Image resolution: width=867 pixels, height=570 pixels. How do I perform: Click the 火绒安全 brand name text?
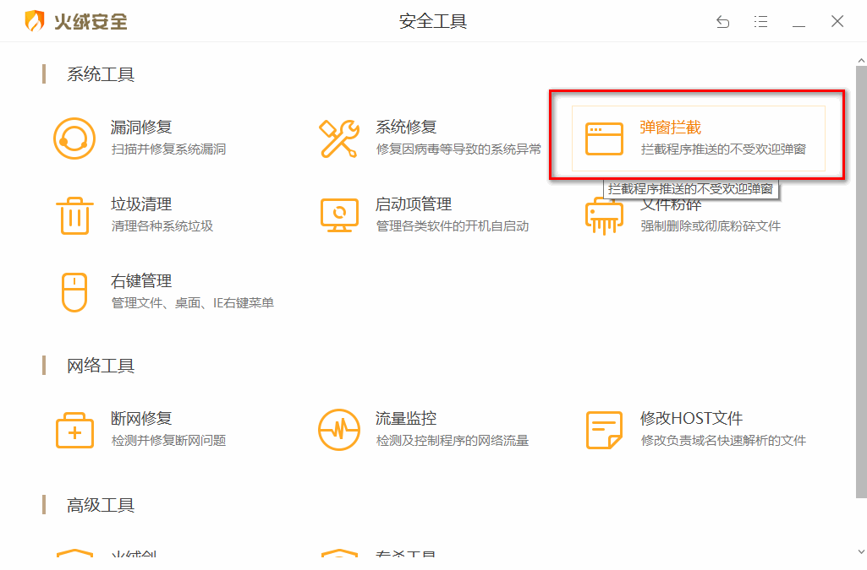point(91,21)
